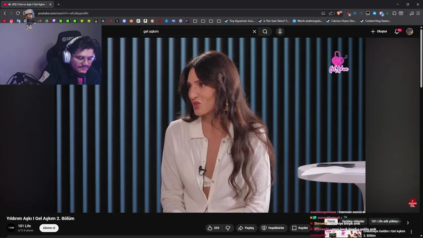Open the new tab plus button

coord(58,4)
